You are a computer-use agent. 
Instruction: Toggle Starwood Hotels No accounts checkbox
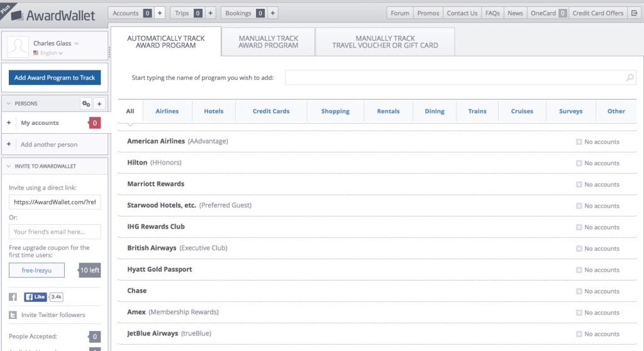tap(579, 206)
